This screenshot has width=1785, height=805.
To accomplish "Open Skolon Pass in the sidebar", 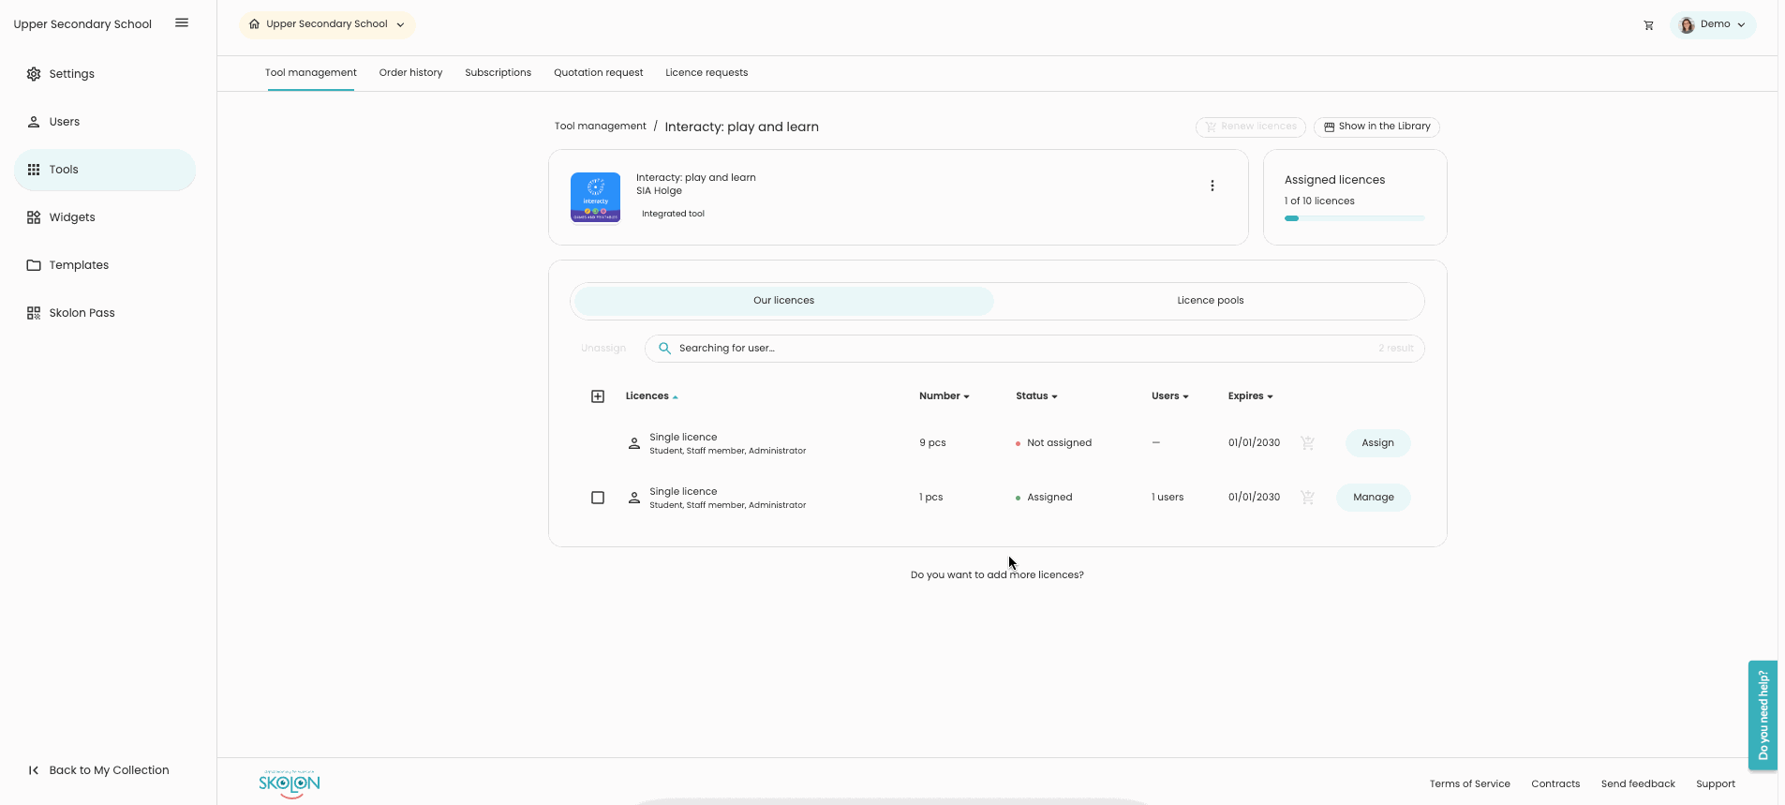I will (x=82, y=313).
